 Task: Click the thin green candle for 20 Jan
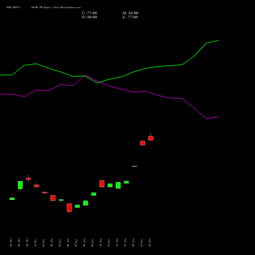point(135,166)
